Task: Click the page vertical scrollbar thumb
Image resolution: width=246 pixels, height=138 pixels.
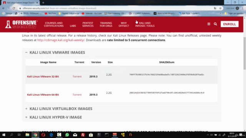Action: click(244, 53)
